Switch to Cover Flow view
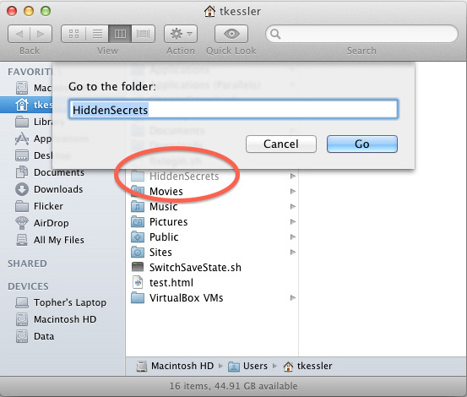 (143, 34)
